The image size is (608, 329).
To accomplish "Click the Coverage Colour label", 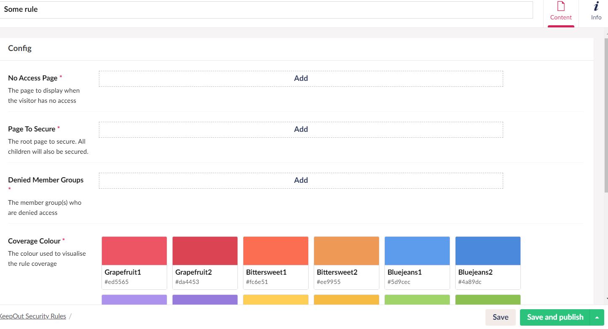I will pos(34,241).
